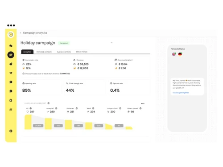Click the Unique clicks funnel bar
Screen dimensions: 223x167
pyautogui.click(x=109, y=126)
